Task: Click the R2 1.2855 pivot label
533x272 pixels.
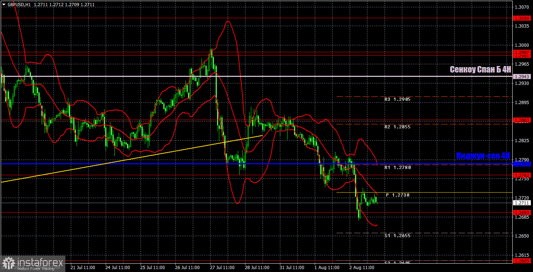Action: click(x=397, y=127)
